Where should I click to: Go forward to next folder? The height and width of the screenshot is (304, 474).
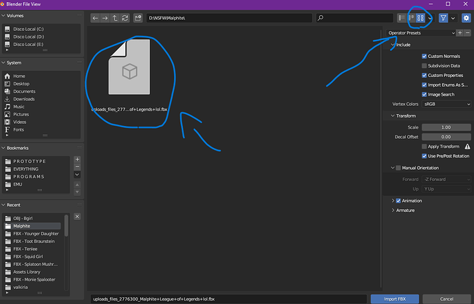105,18
